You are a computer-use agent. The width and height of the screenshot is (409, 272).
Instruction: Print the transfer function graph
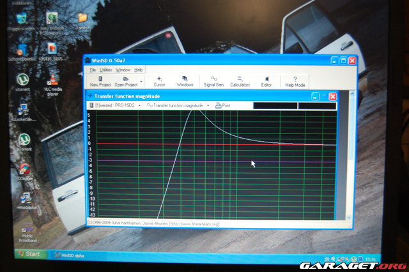click(223, 105)
